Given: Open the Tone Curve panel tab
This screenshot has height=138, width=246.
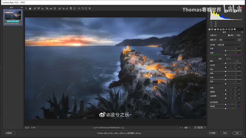Looking at the screenshot, I should 212,29.
